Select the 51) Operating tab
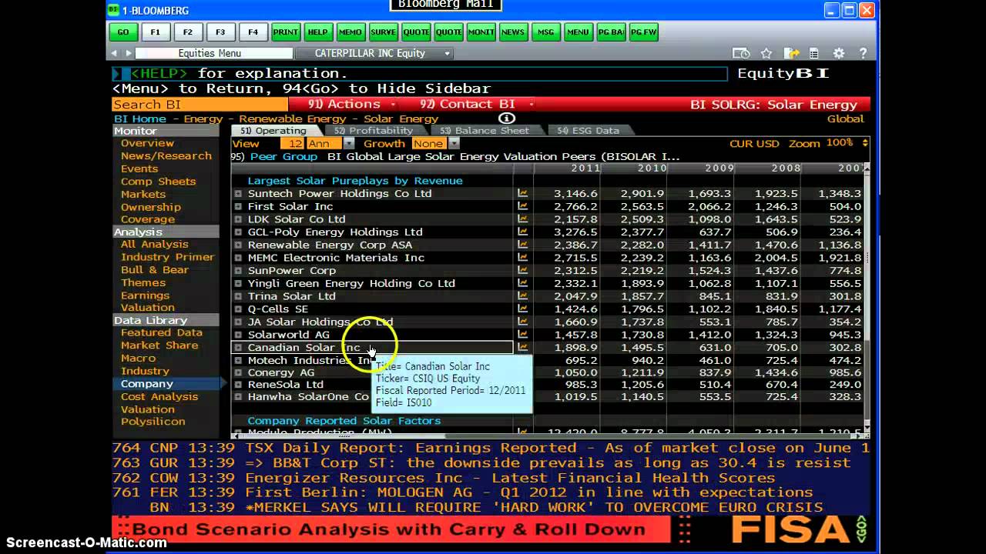 pos(273,131)
